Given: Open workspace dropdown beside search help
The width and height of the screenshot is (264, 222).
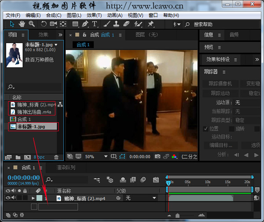Looking at the screenshot, I should pyautogui.click(x=177, y=24).
